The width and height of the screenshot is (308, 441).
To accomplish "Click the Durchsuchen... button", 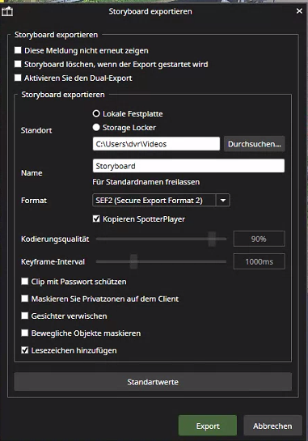I will 255,144.
